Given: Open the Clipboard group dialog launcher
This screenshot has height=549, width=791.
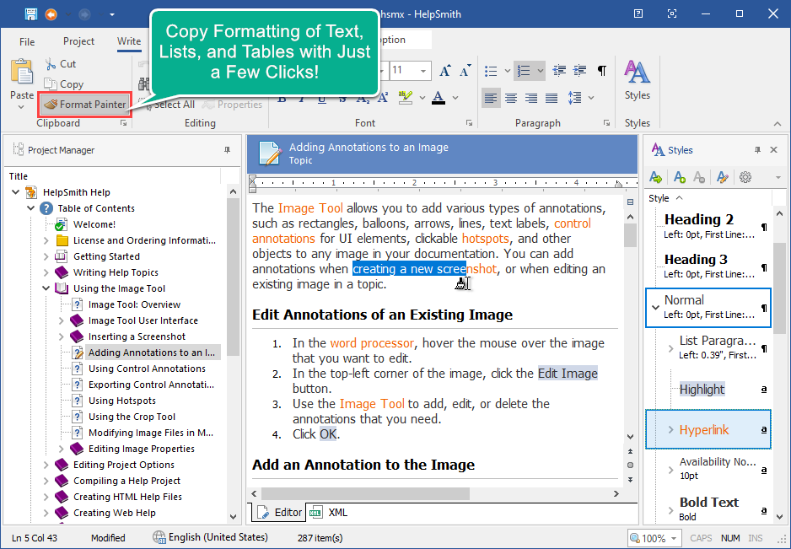Looking at the screenshot, I should 124,123.
